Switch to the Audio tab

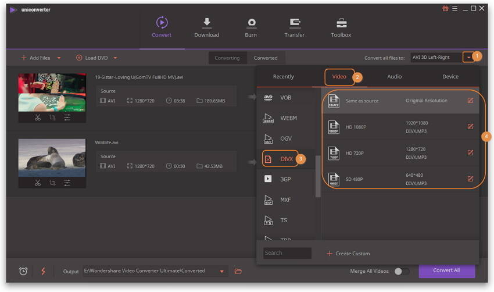pos(395,77)
